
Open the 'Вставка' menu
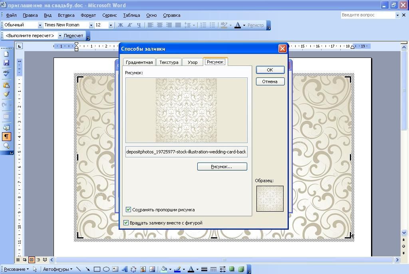66,15
